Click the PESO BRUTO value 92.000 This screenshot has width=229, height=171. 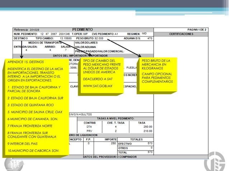click(x=99, y=38)
